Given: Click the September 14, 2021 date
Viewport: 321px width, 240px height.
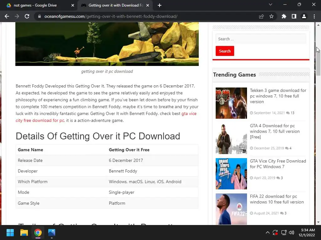Looking at the screenshot, I should pos(269,113).
